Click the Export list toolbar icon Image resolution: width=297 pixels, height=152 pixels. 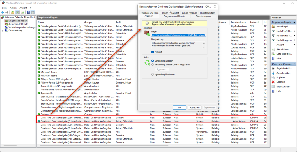[x=23, y=12]
